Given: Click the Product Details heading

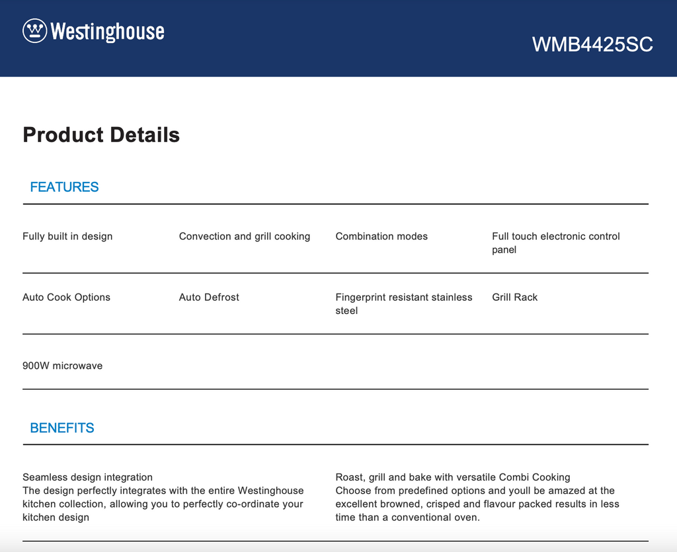Looking at the screenshot, I should tap(101, 135).
